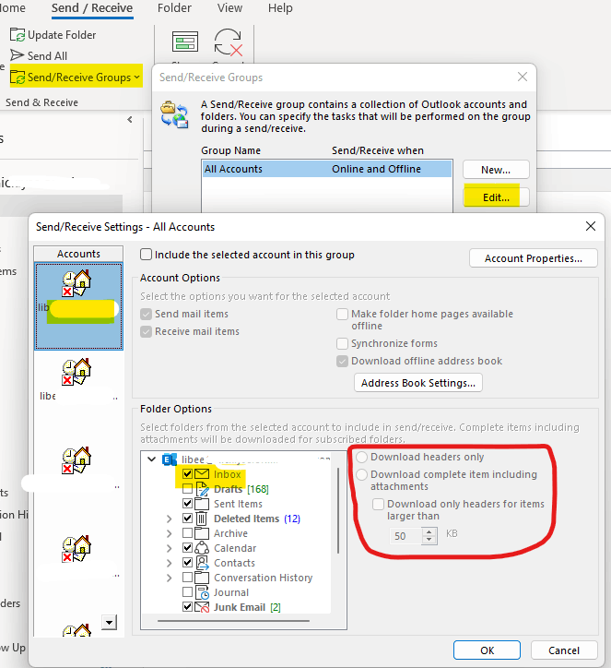Click the 50 KB size input field
Screen dimensions: 611x668
(x=405, y=536)
